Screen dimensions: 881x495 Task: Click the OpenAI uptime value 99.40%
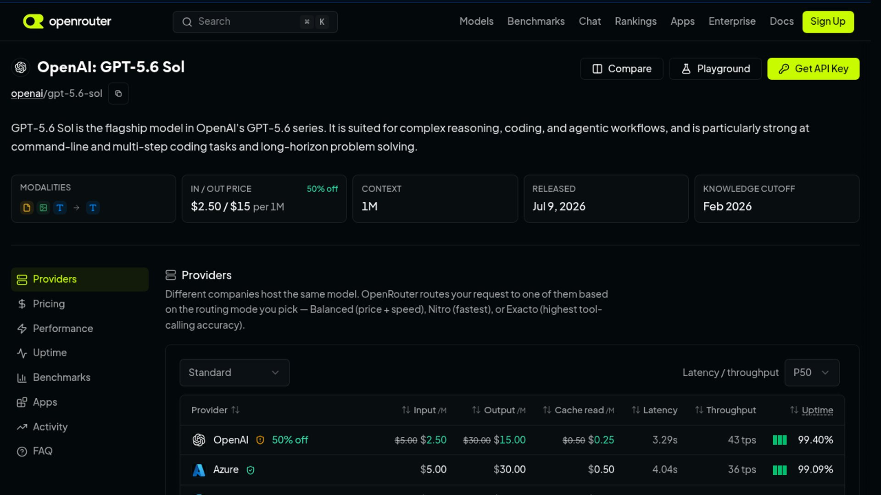815,440
